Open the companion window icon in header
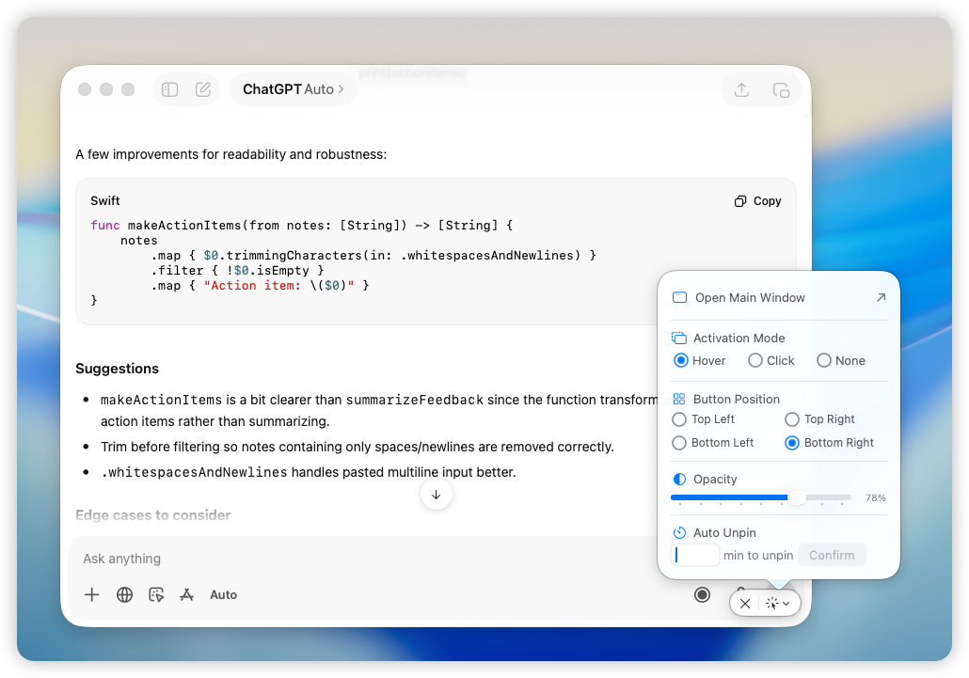Image resolution: width=969 pixels, height=678 pixels. [x=781, y=90]
